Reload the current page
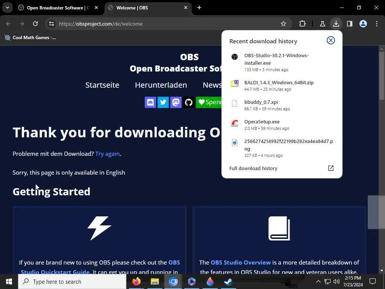385x289 pixels. (35, 24)
